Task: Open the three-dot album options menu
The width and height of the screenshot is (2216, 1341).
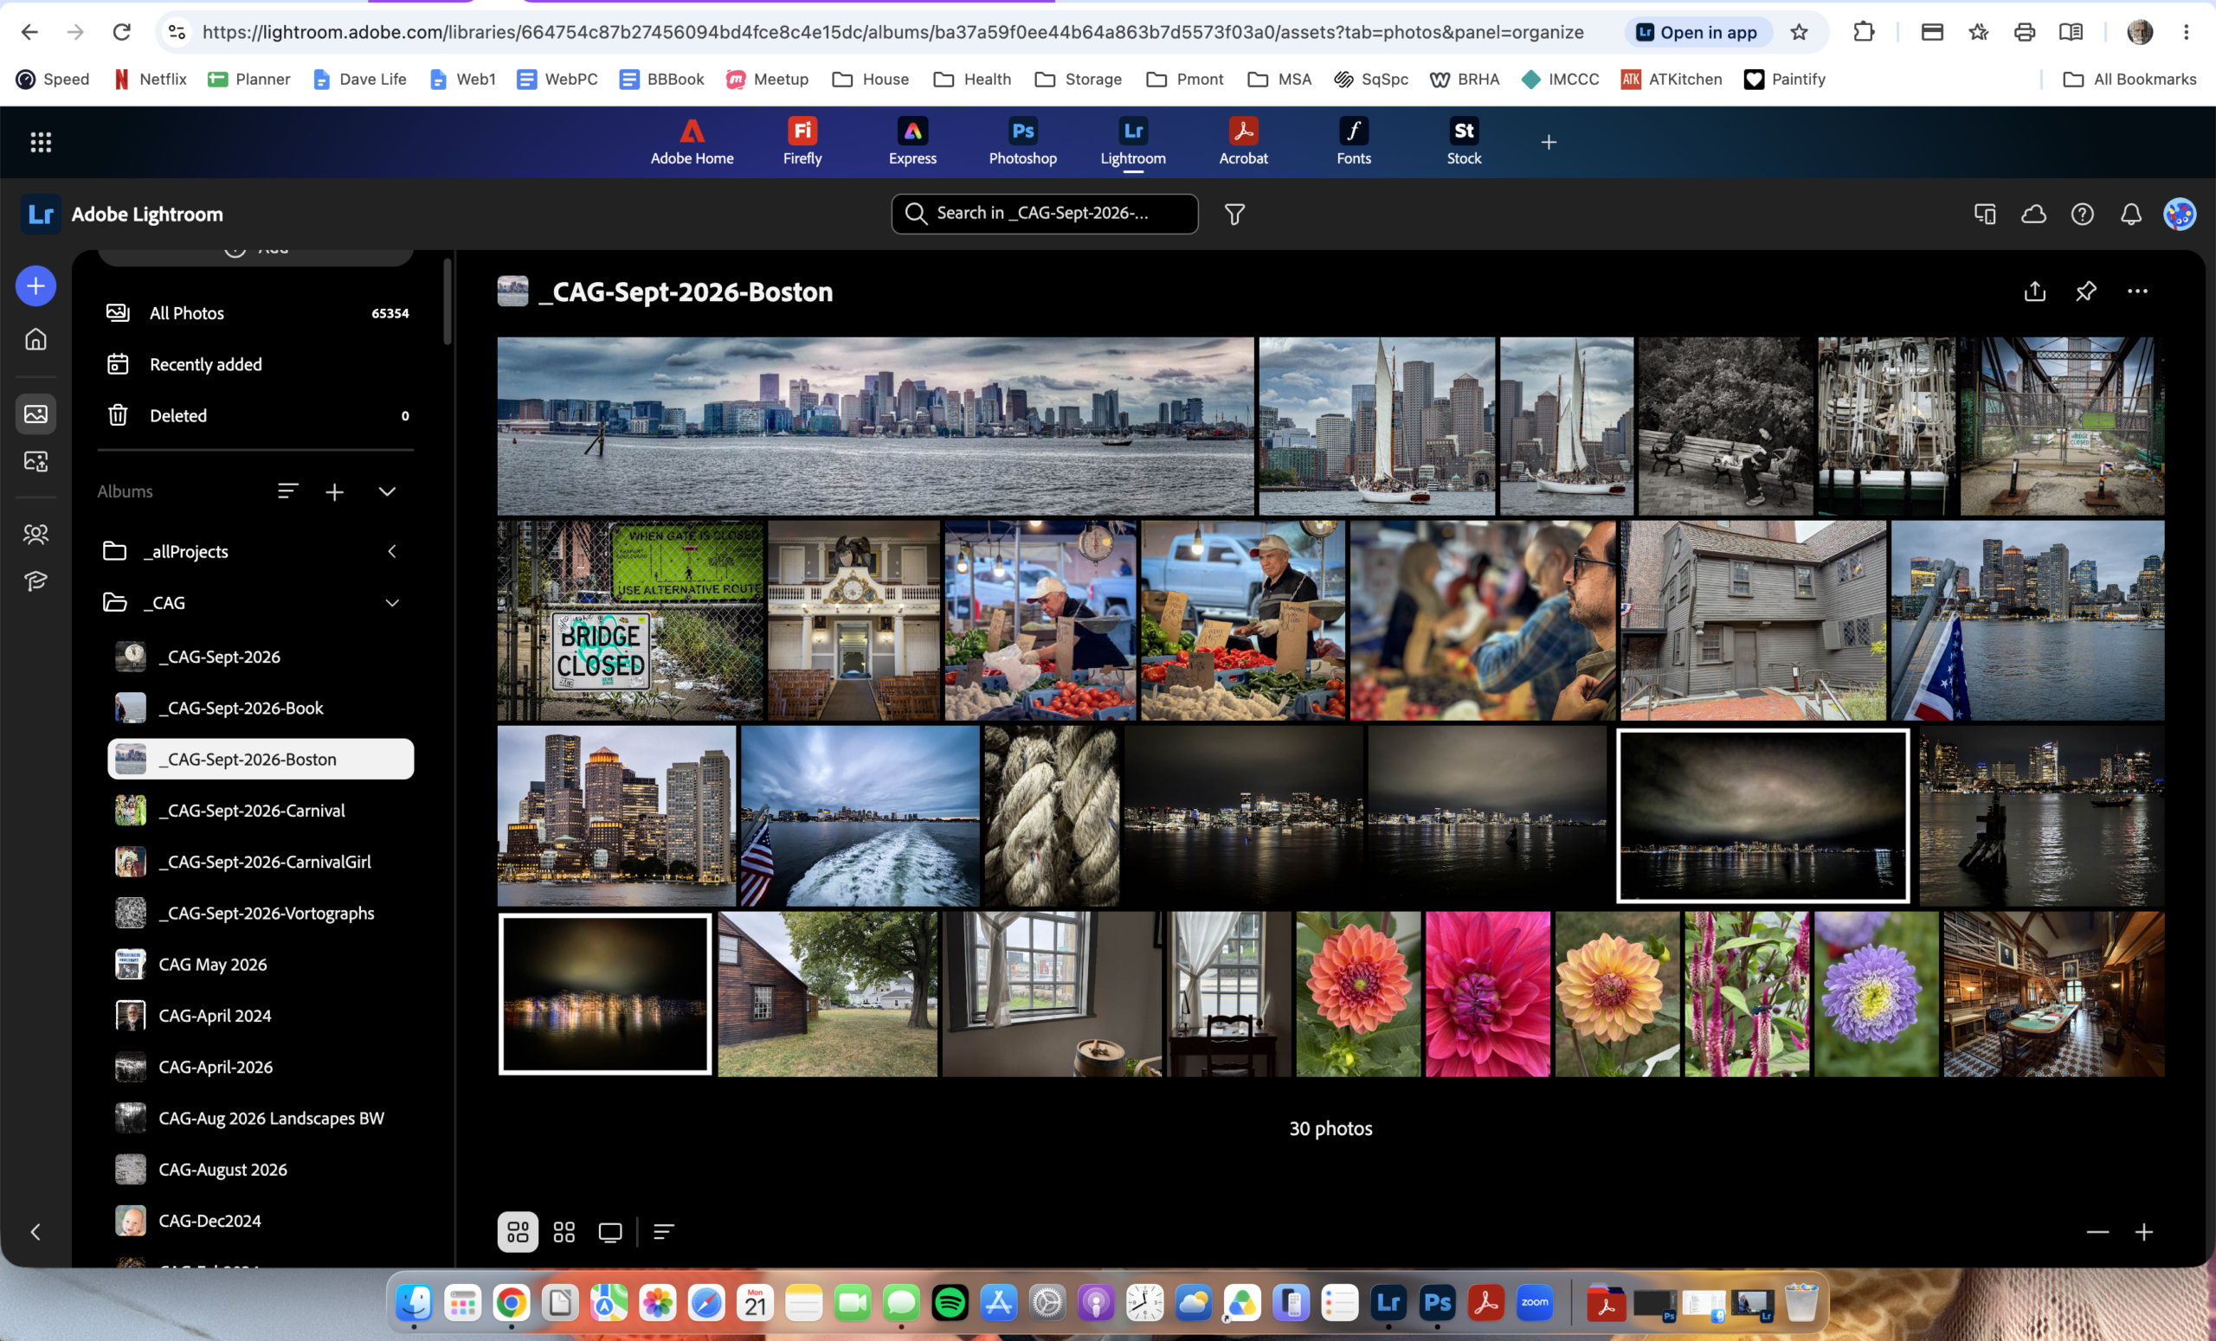Action: (x=2138, y=292)
